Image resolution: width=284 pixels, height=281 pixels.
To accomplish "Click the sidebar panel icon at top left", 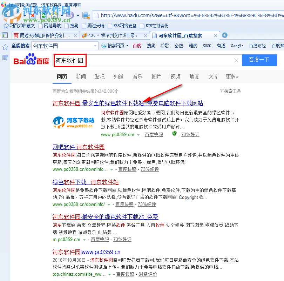I will (x=5, y=35).
